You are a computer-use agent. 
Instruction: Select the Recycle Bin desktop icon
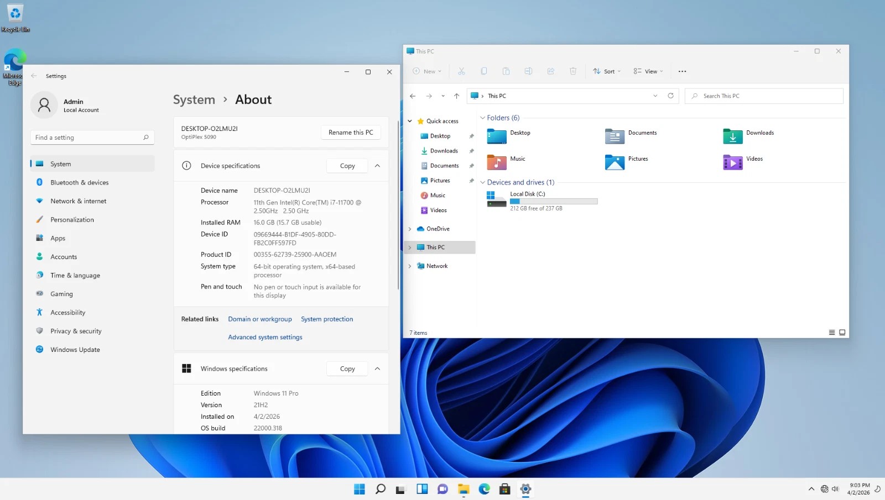(15, 18)
